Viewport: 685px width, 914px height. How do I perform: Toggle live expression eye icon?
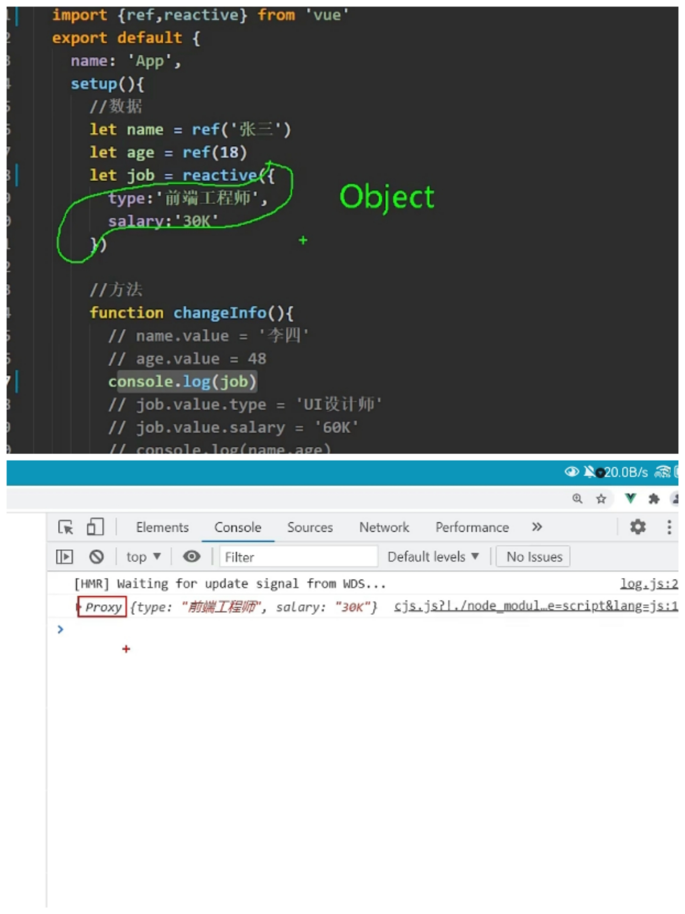pyautogui.click(x=191, y=557)
